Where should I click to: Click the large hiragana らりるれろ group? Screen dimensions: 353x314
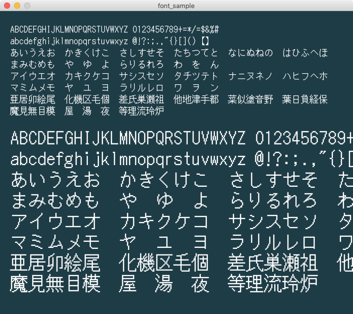pos(273,201)
